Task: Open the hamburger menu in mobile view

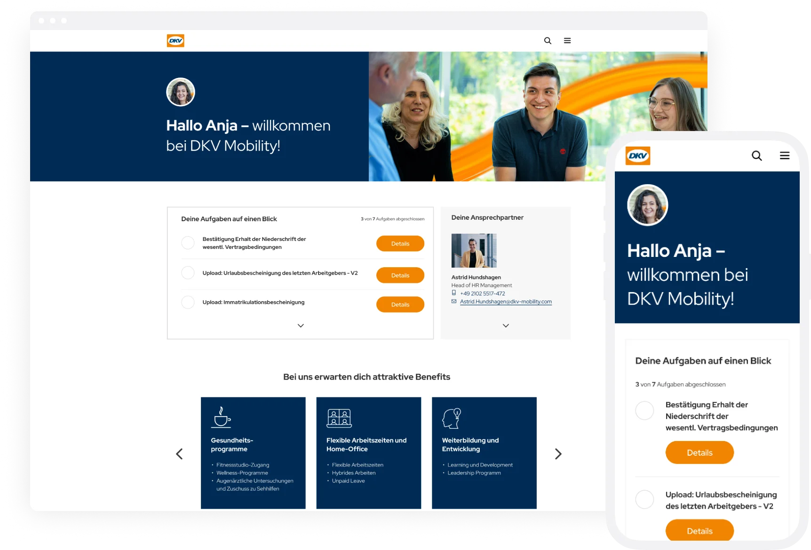Action: [x=785, y=155]
